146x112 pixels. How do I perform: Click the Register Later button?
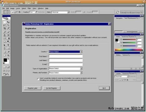tap(33, 88)
